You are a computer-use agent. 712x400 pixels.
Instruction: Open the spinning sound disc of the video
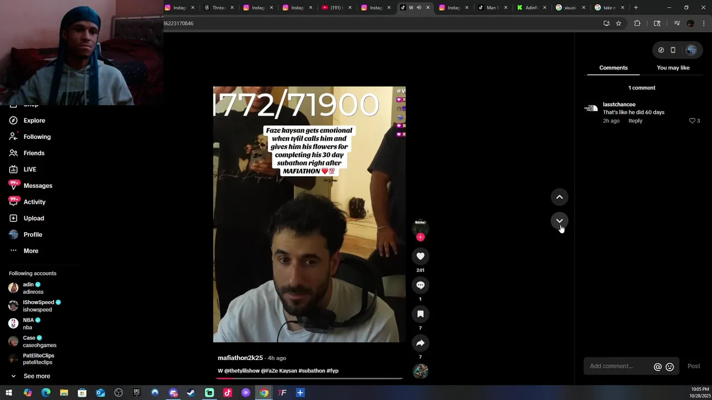421,371
